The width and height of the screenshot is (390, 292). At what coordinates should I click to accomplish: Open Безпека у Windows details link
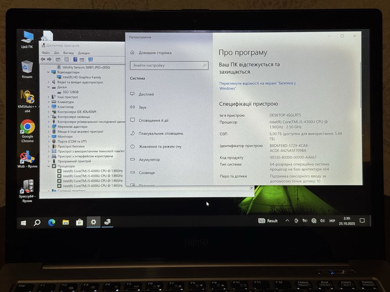pyautogui.click(x=257, y=86)
